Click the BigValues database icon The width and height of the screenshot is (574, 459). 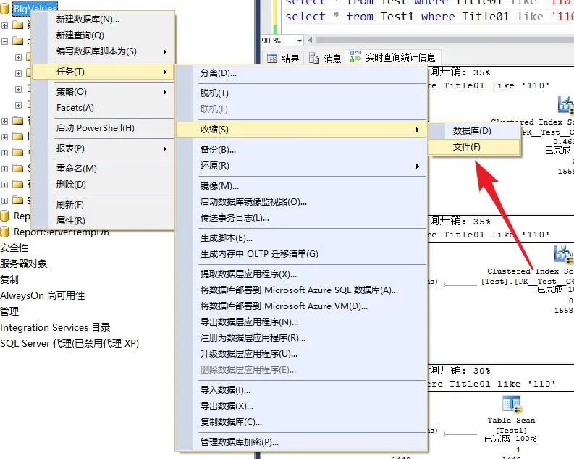click(x=4, y=9)
